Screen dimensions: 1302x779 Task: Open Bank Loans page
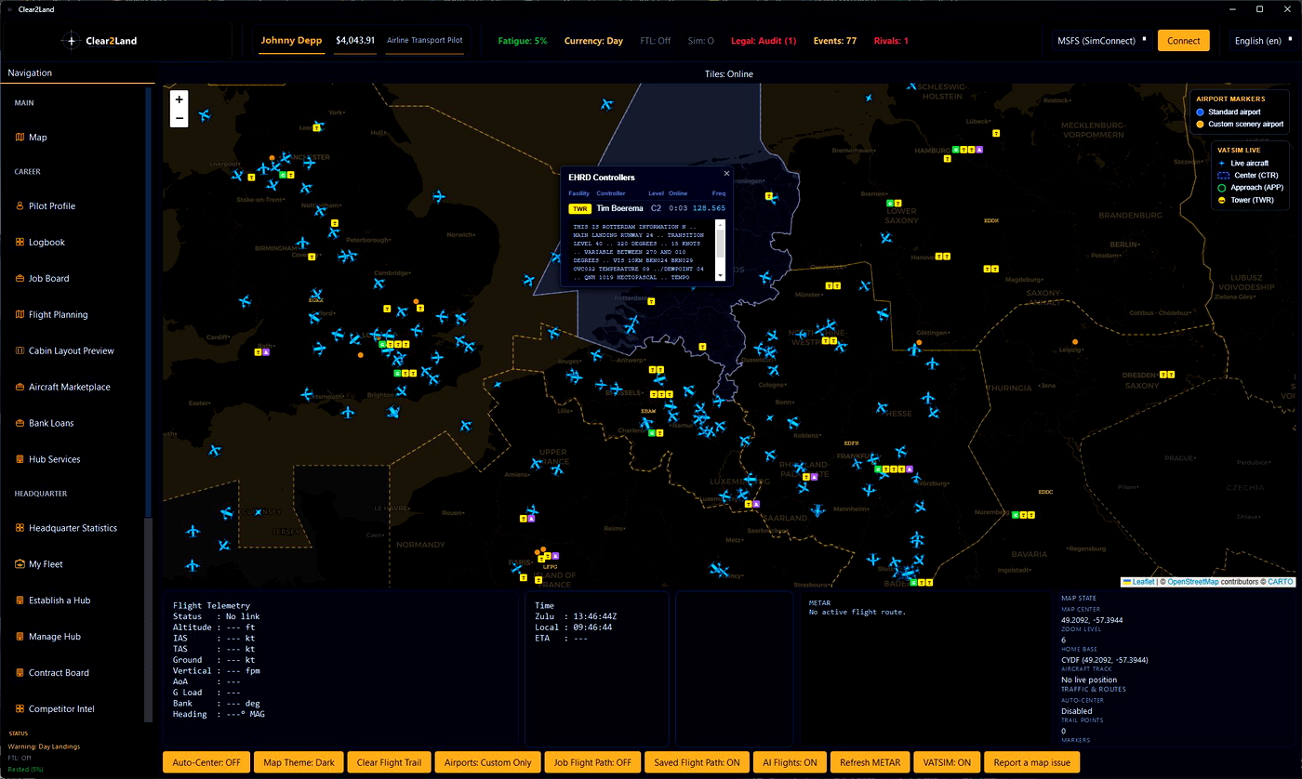pos(45,424)
